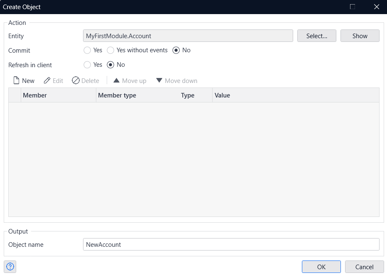Choose Commit 'Yes without events' option
This screenshot has height=275, width=387.
pyautogui.click(x=110, y=50)
